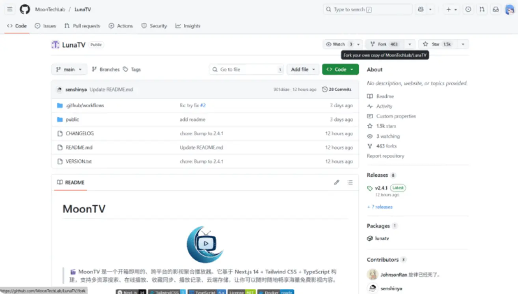Screen dimensions: 518x294
Task: Open the Copilot icon in header
Action: tap(421, 9)
